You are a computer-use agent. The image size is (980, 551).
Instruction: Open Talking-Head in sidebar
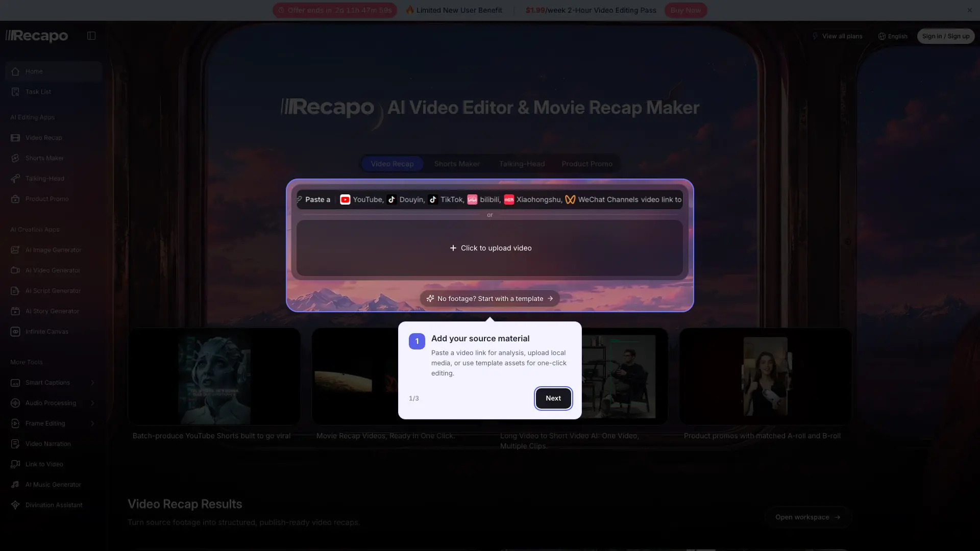pyautogui.click(x=54, y=179)
